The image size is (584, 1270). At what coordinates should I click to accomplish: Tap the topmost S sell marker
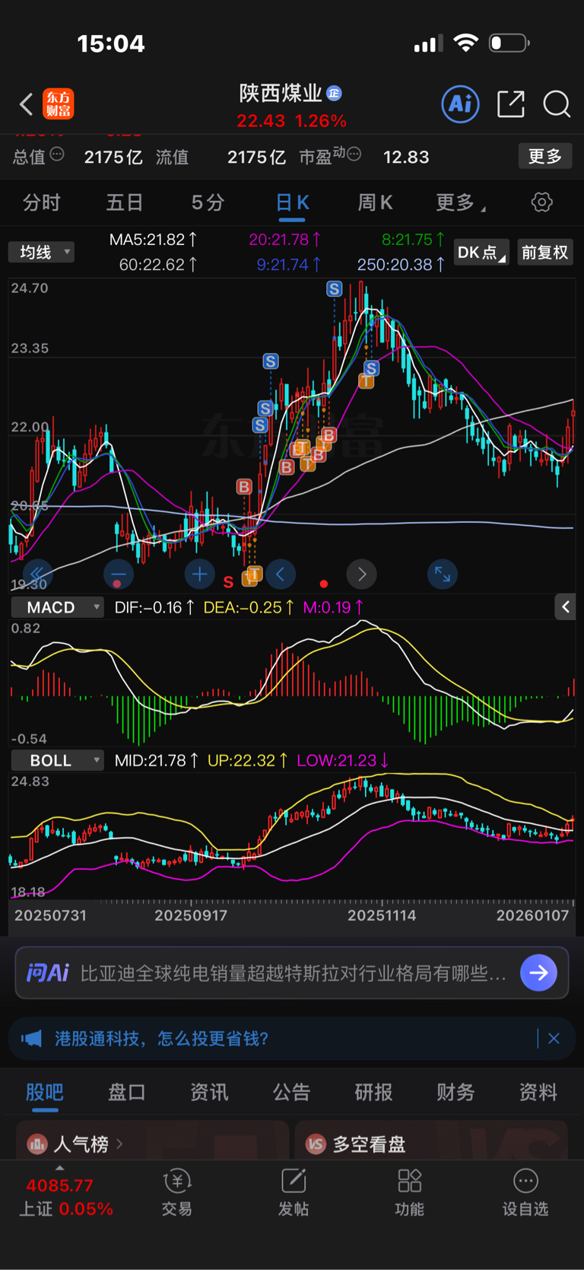[x=335, y=289]
